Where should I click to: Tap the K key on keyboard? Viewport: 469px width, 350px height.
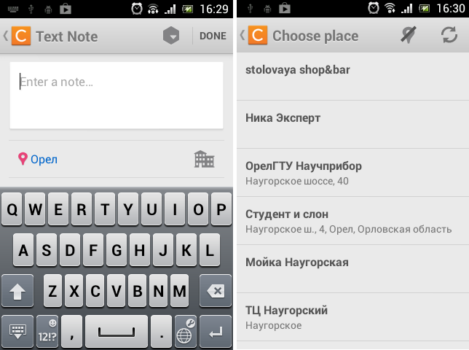186,250
